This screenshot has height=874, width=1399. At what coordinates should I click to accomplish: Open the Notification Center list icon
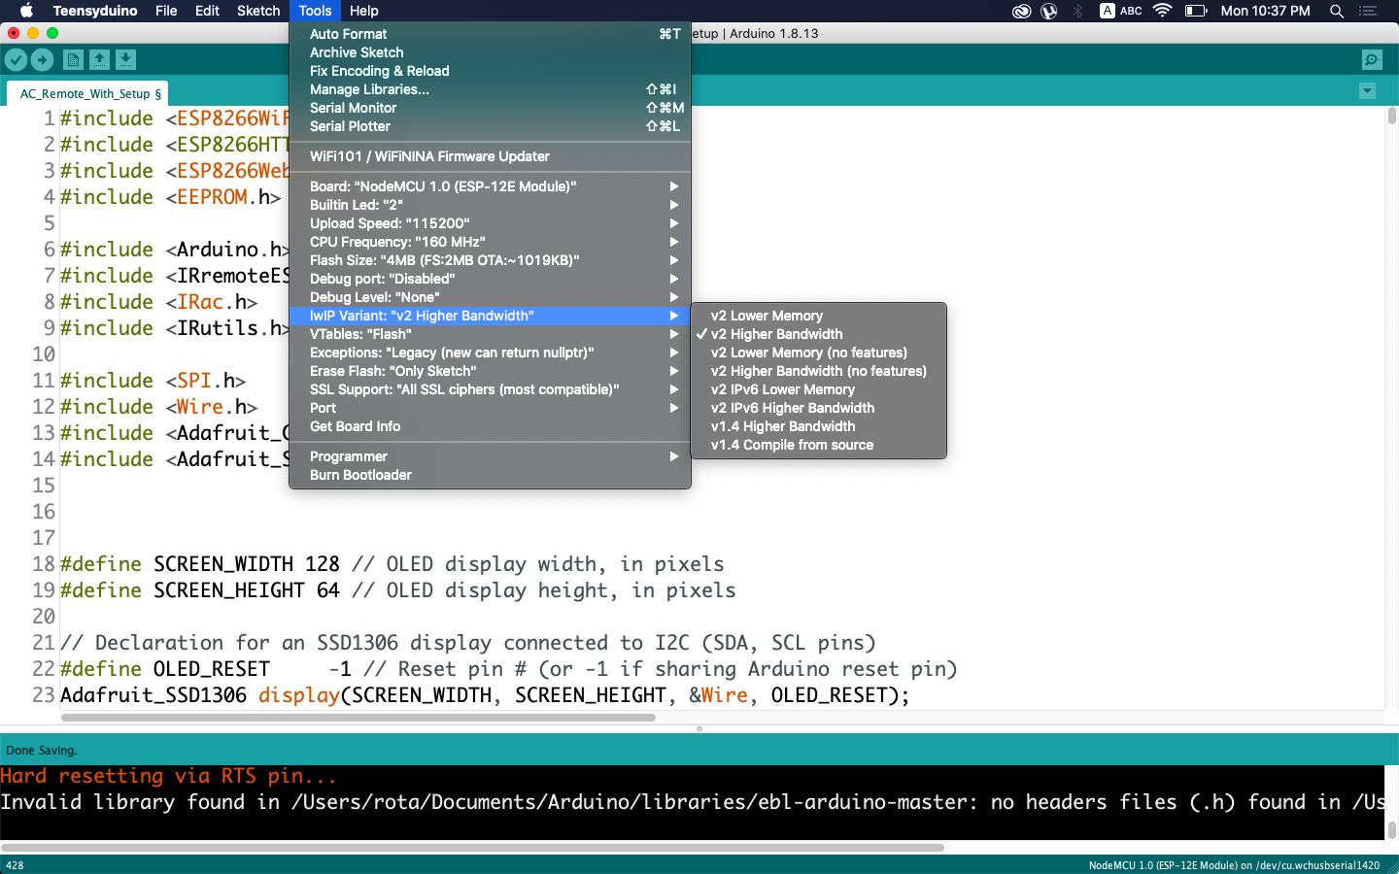1369,11
